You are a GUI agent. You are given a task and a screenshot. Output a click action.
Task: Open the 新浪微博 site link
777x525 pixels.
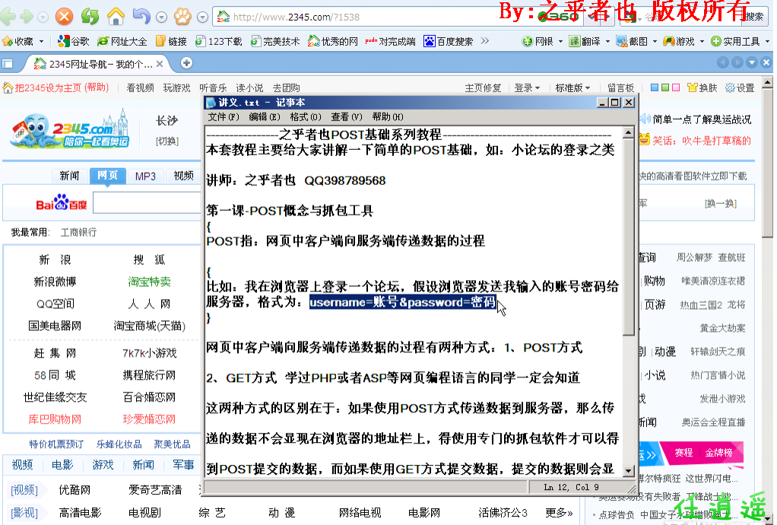pos(55,282)
